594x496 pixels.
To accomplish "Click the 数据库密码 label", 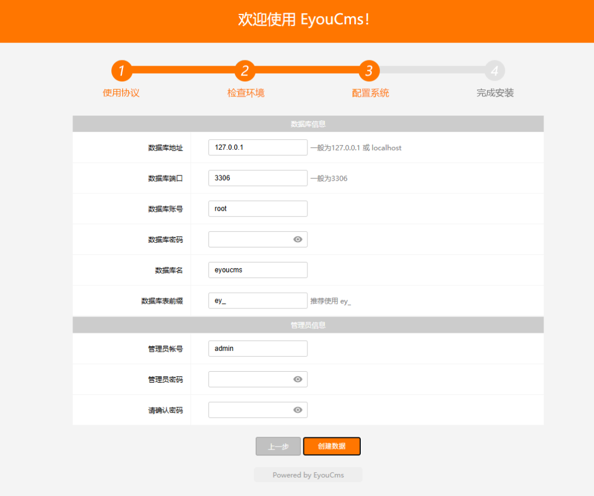I will [x=165, y=240].
